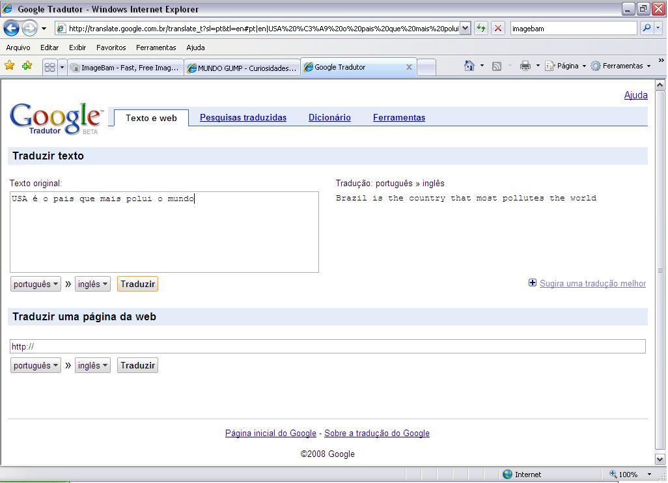Click the search box containing imagebam
668x483 pixels.
coord(574,29)
